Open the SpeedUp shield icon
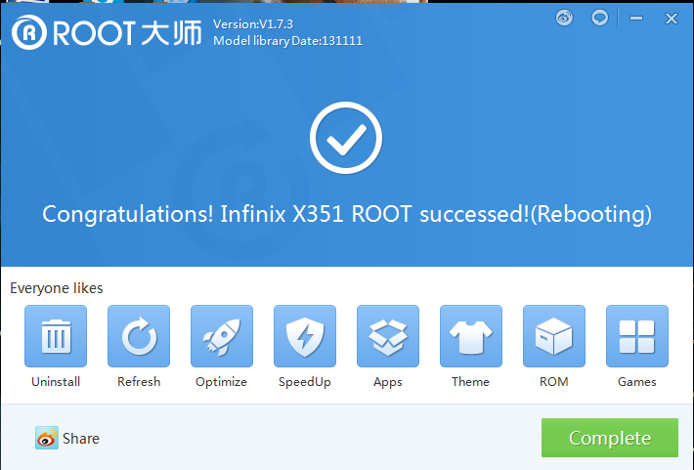The width and height of the screenshot is (694, 470). (305, 336)
